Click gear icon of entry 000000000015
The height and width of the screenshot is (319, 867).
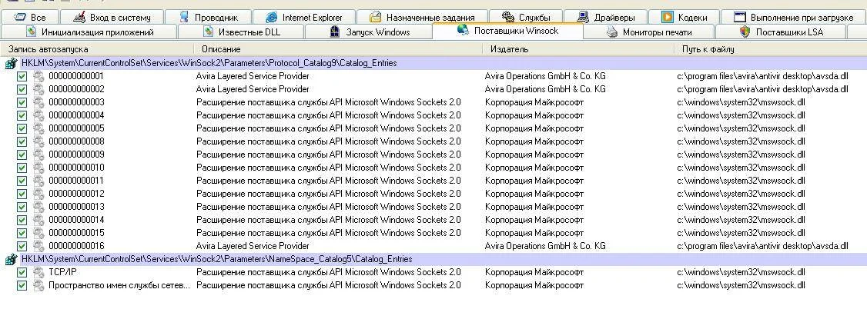tap(38, 233)
